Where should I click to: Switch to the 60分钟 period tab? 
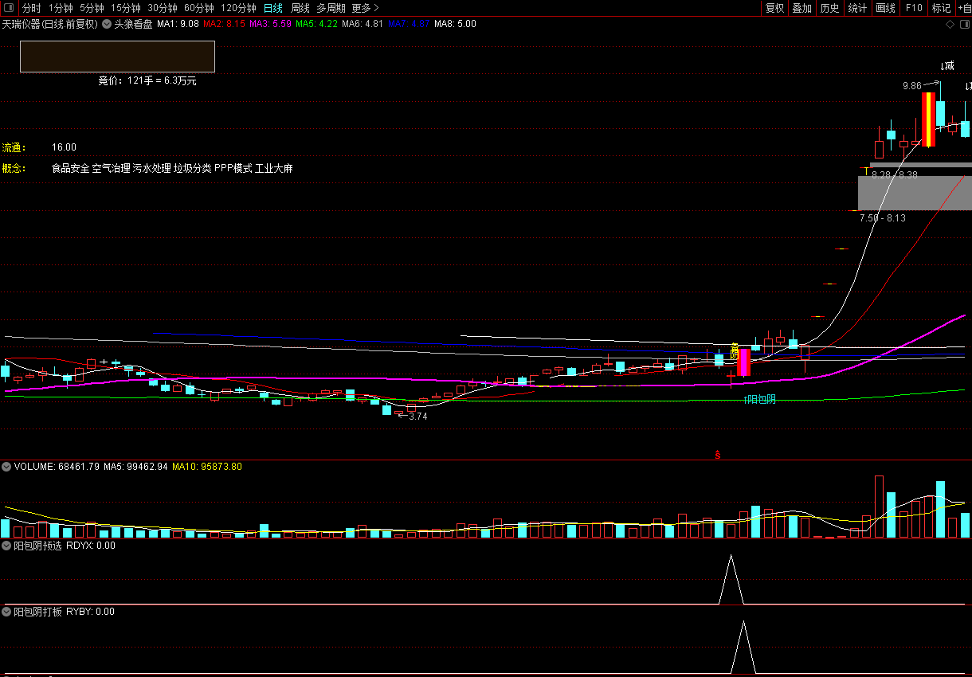[x=199, y=8]
